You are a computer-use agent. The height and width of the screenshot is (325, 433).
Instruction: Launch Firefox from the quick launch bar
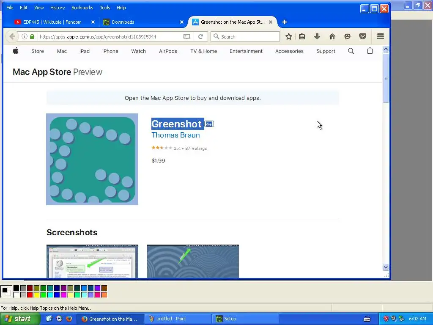[x=69, y=319]
